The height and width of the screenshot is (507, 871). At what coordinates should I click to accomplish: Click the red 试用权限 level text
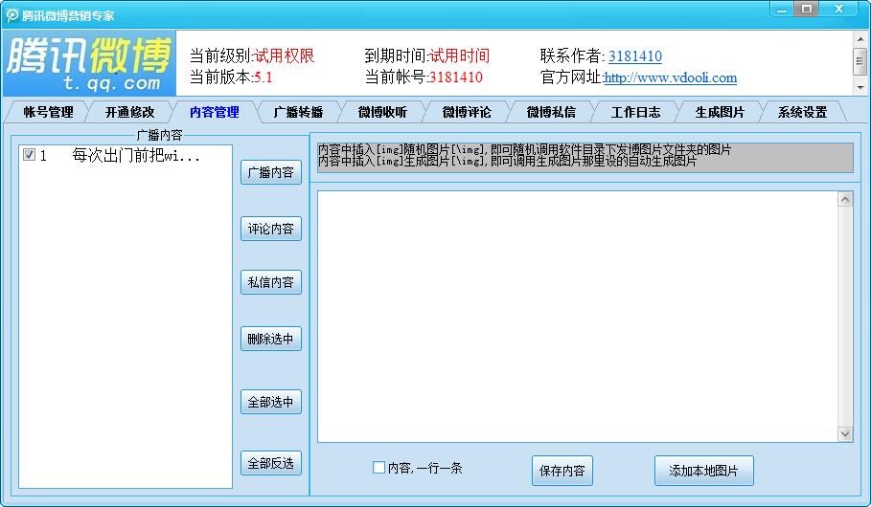tap(285, 55)
